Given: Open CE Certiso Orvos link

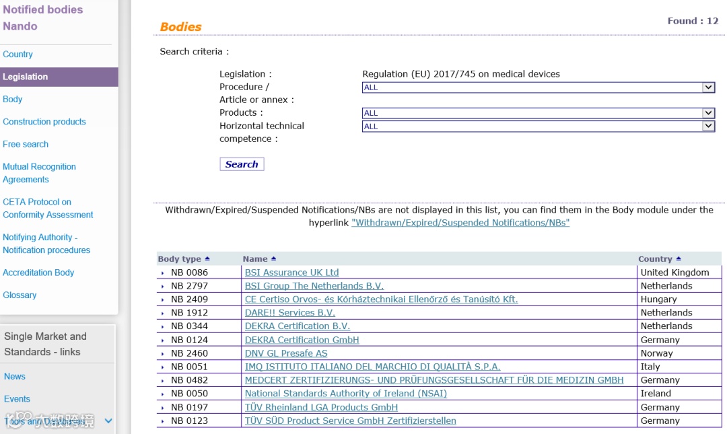Looking at the screenshot, I should [381, 299].
